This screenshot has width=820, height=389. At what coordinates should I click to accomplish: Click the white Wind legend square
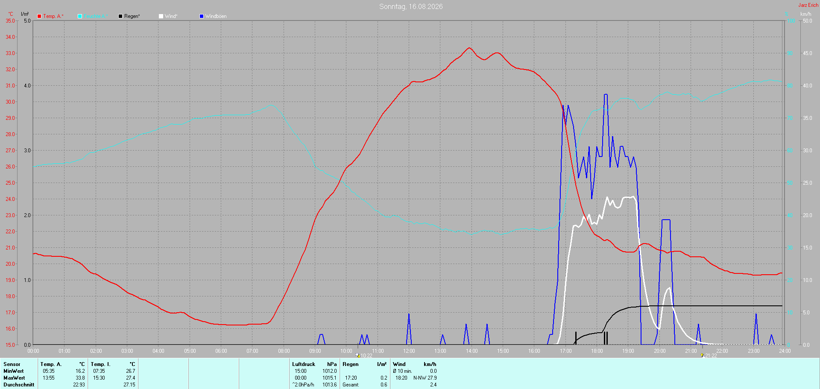point(161,16)
